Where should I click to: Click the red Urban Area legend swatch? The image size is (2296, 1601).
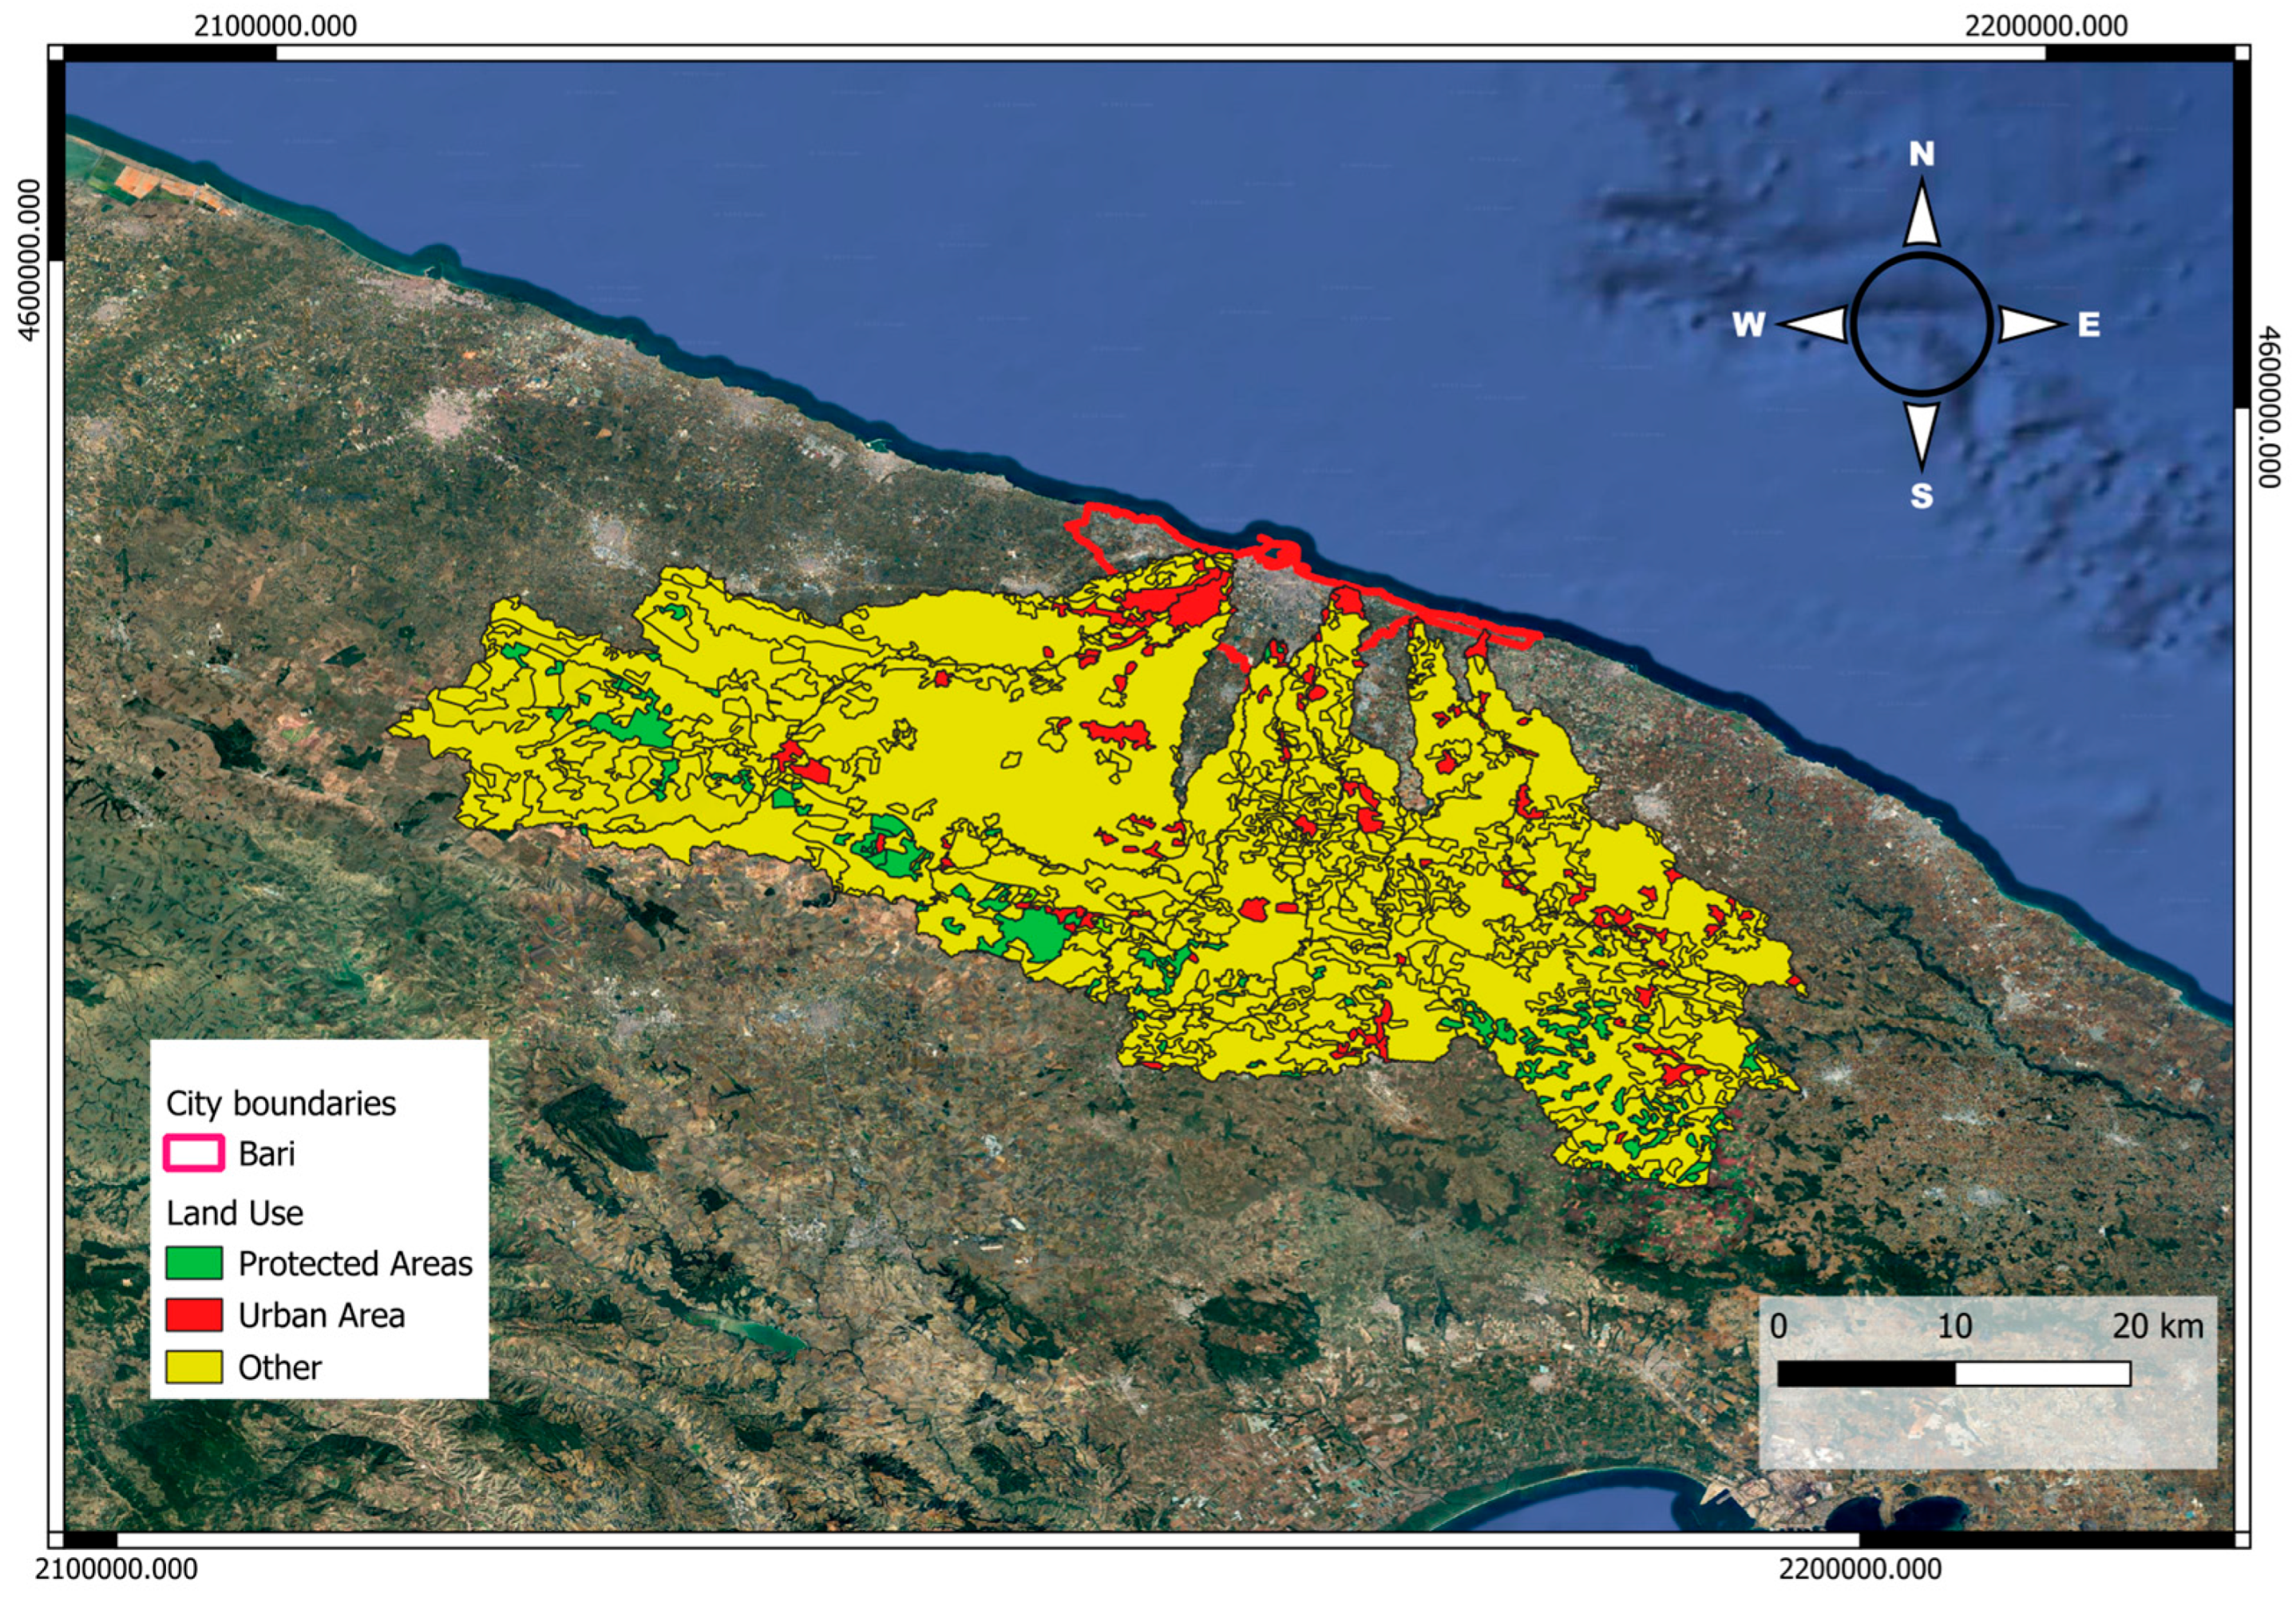point(194,1315)
